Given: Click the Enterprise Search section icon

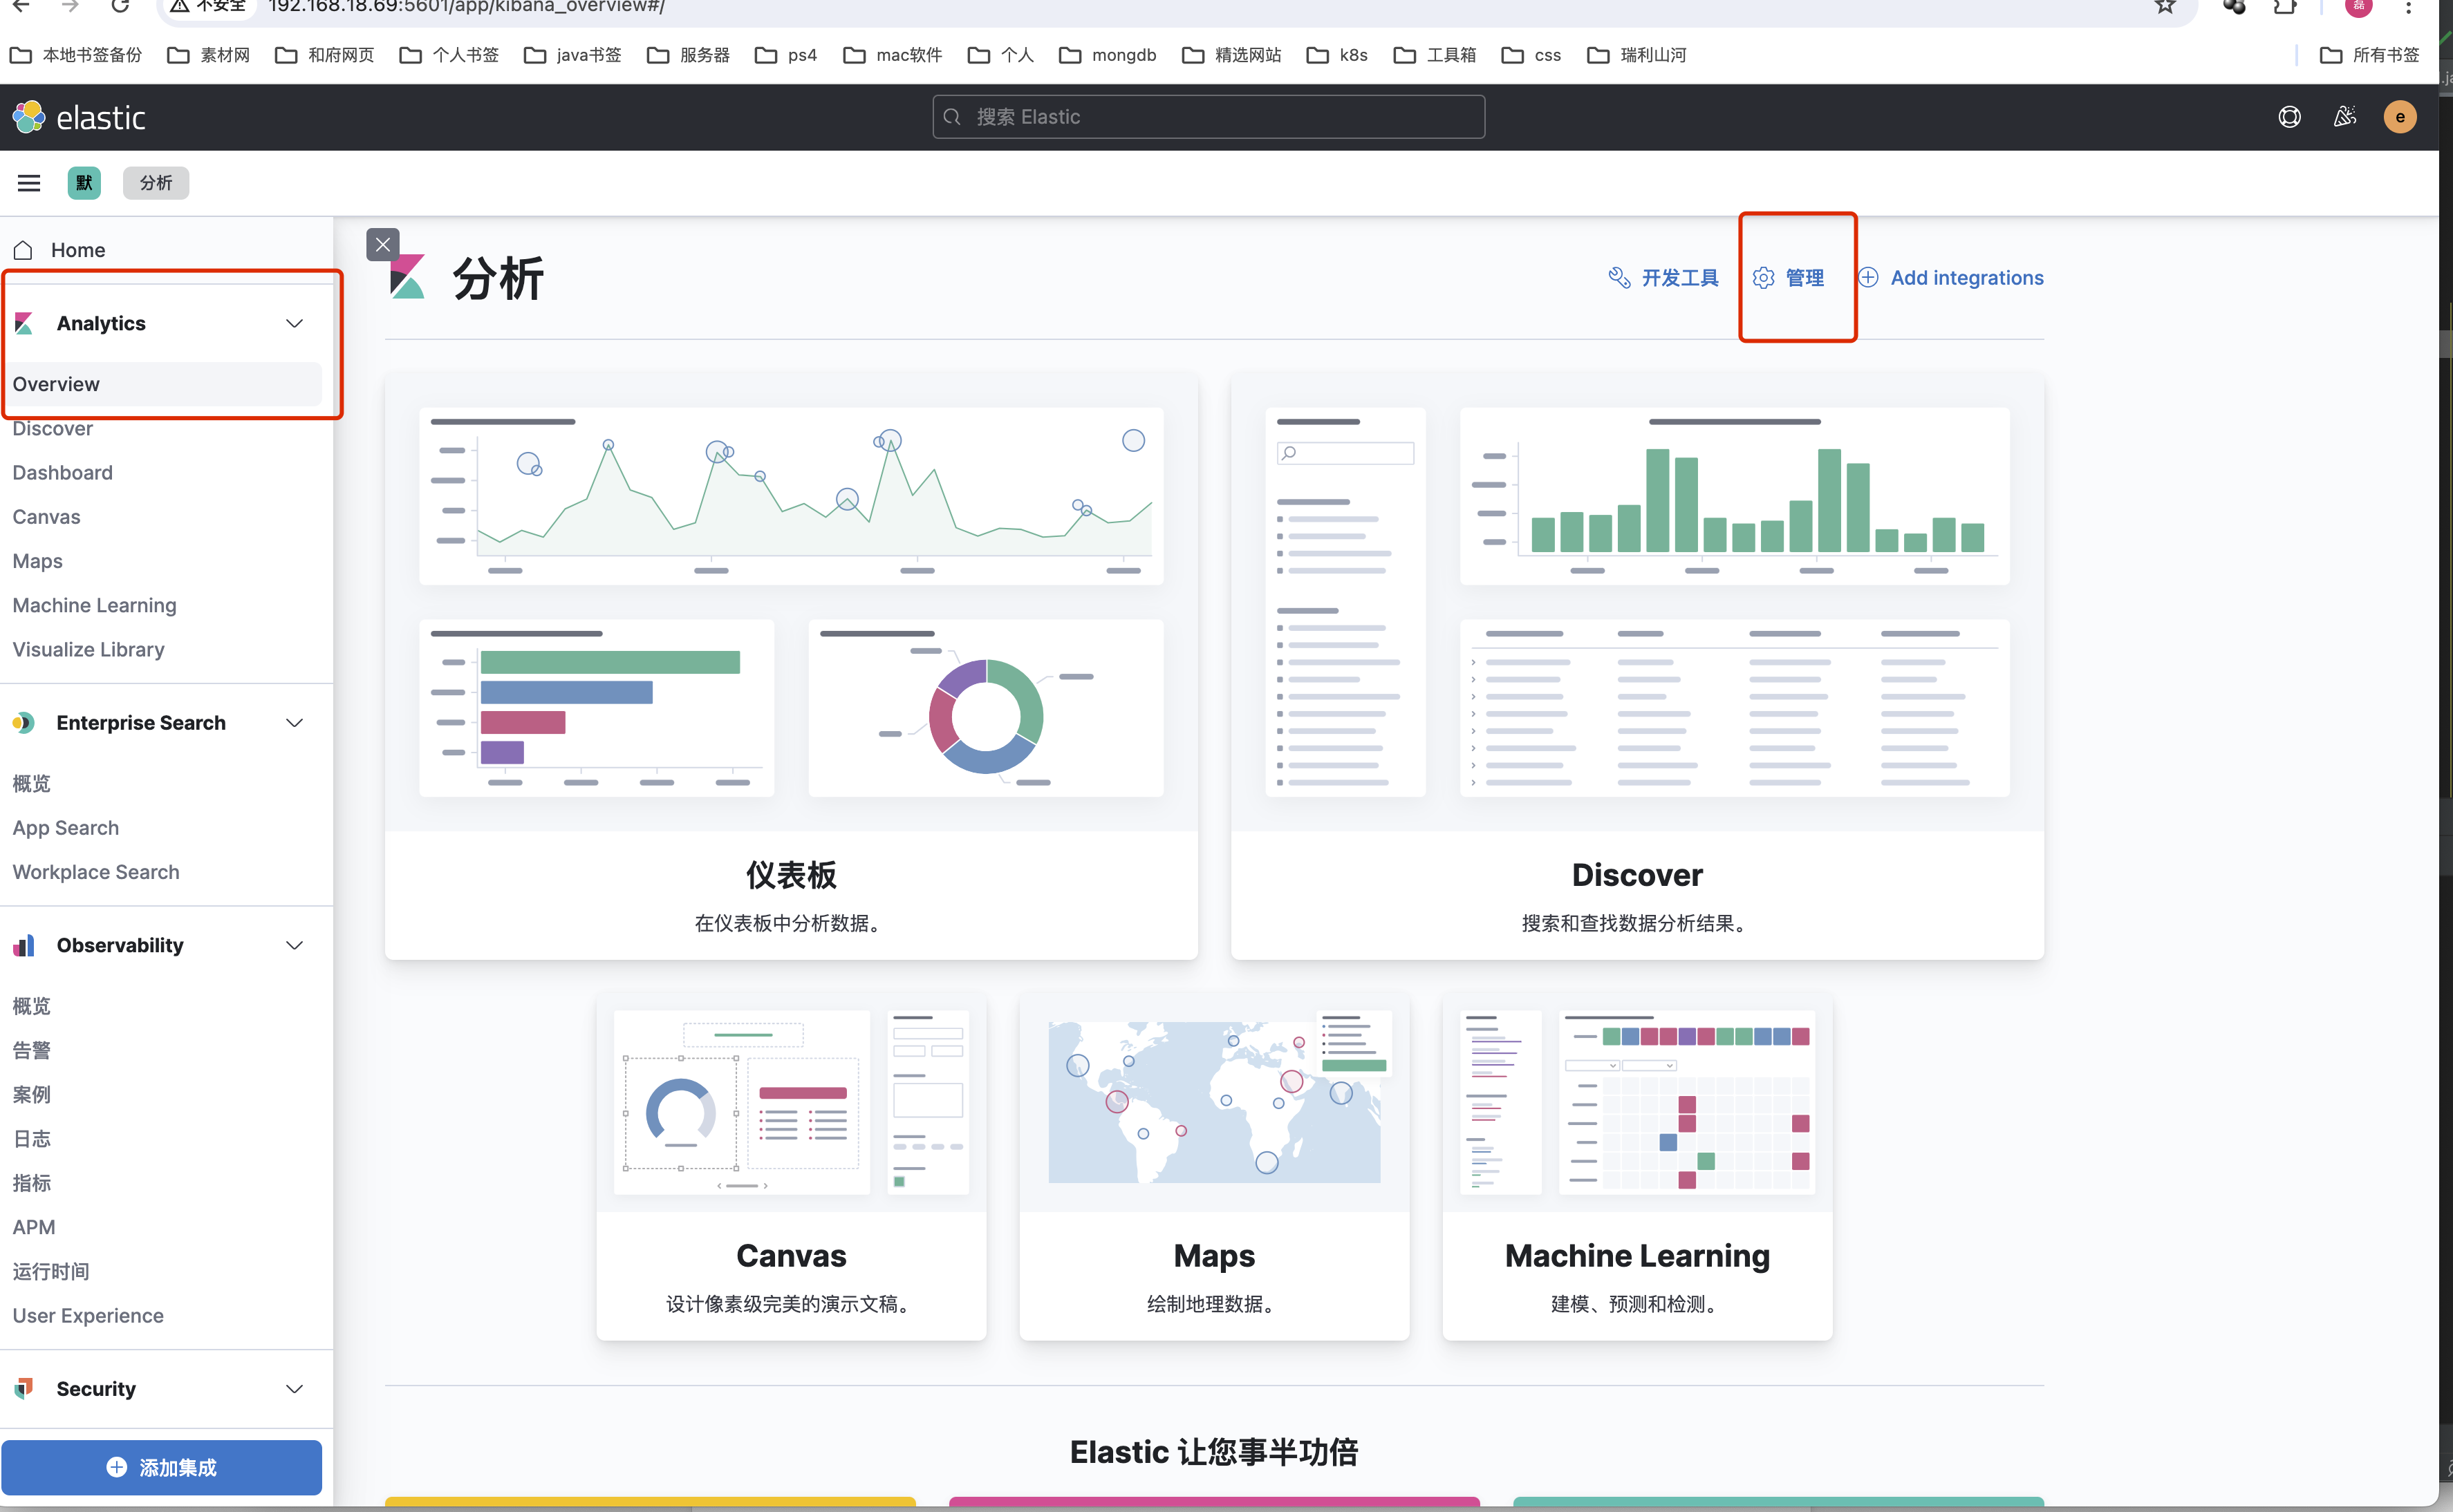Looking at the screenshot, I should pyautogui.click(x=24, y=722).
